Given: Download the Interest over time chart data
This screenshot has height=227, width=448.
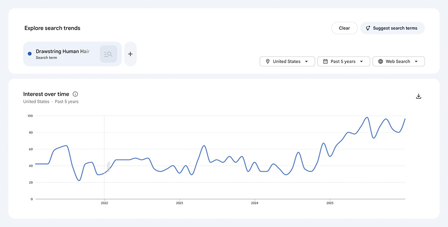Looking at the screenshot, I should tap(418, 96).
